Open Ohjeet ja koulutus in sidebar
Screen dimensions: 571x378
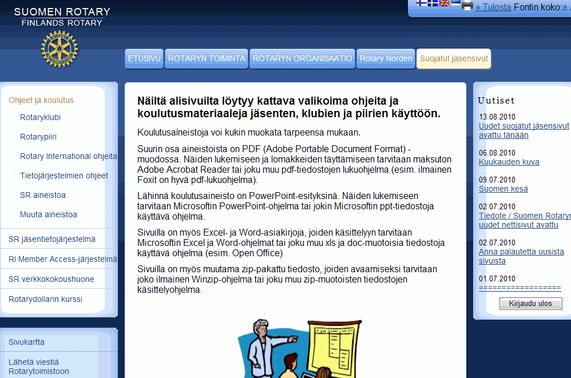[x=41, y=100]
